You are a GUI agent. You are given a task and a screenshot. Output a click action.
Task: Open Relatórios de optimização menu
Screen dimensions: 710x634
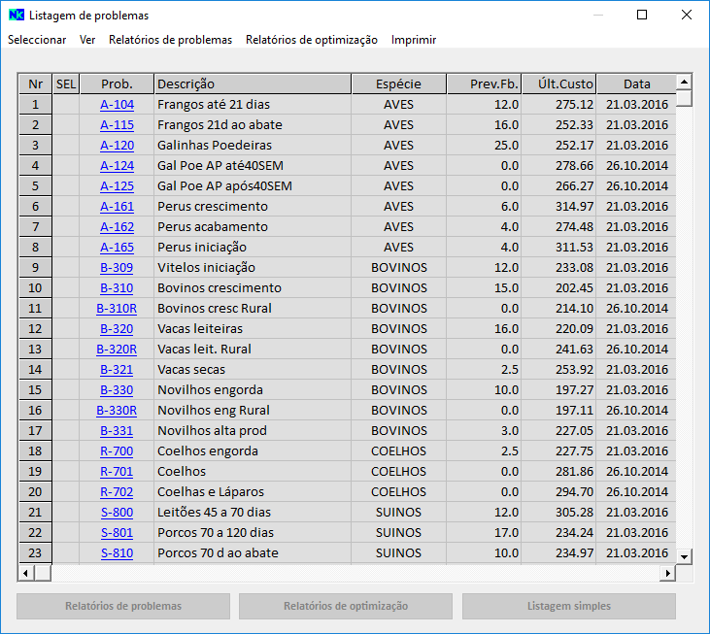click(311, 40)
